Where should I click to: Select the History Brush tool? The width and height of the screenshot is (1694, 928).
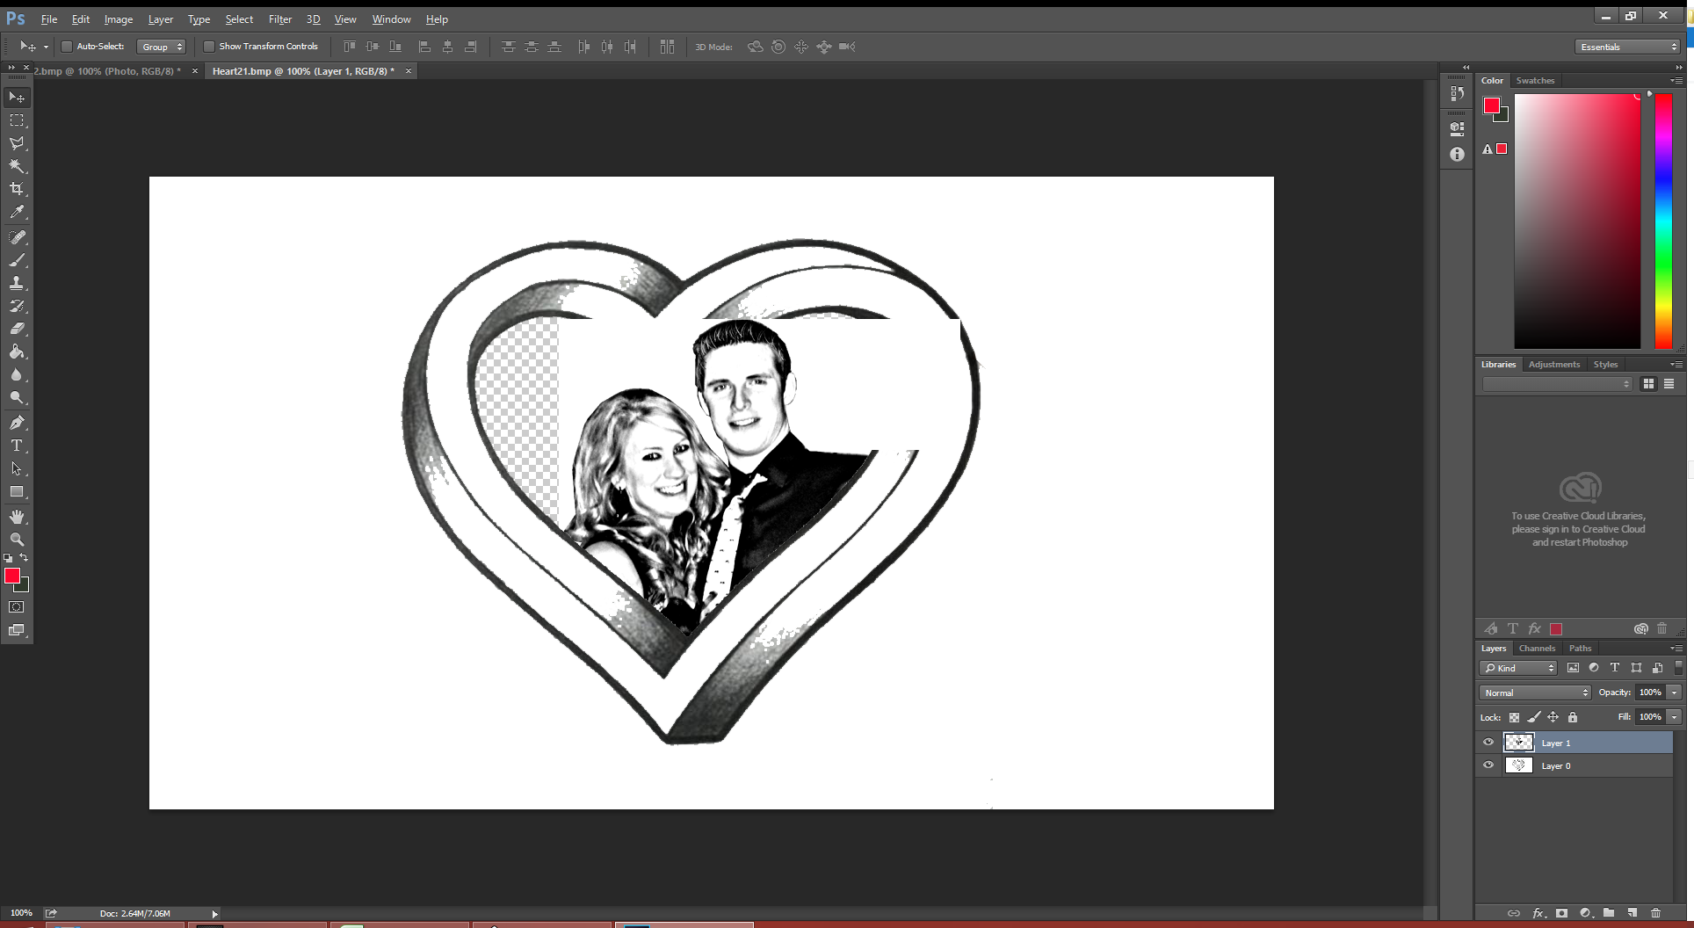click(x=17, y=306)
